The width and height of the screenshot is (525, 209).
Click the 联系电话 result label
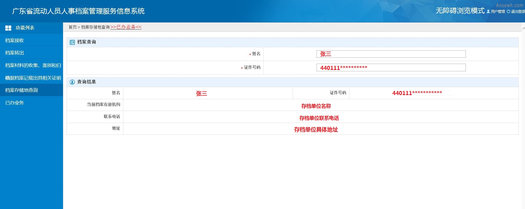click(x=112, y=117)
